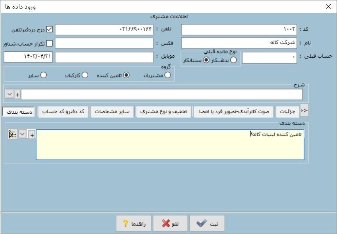Click the << tab scroll arrows
This screenshot has height=234, width=337.
(x=304, y=110)
